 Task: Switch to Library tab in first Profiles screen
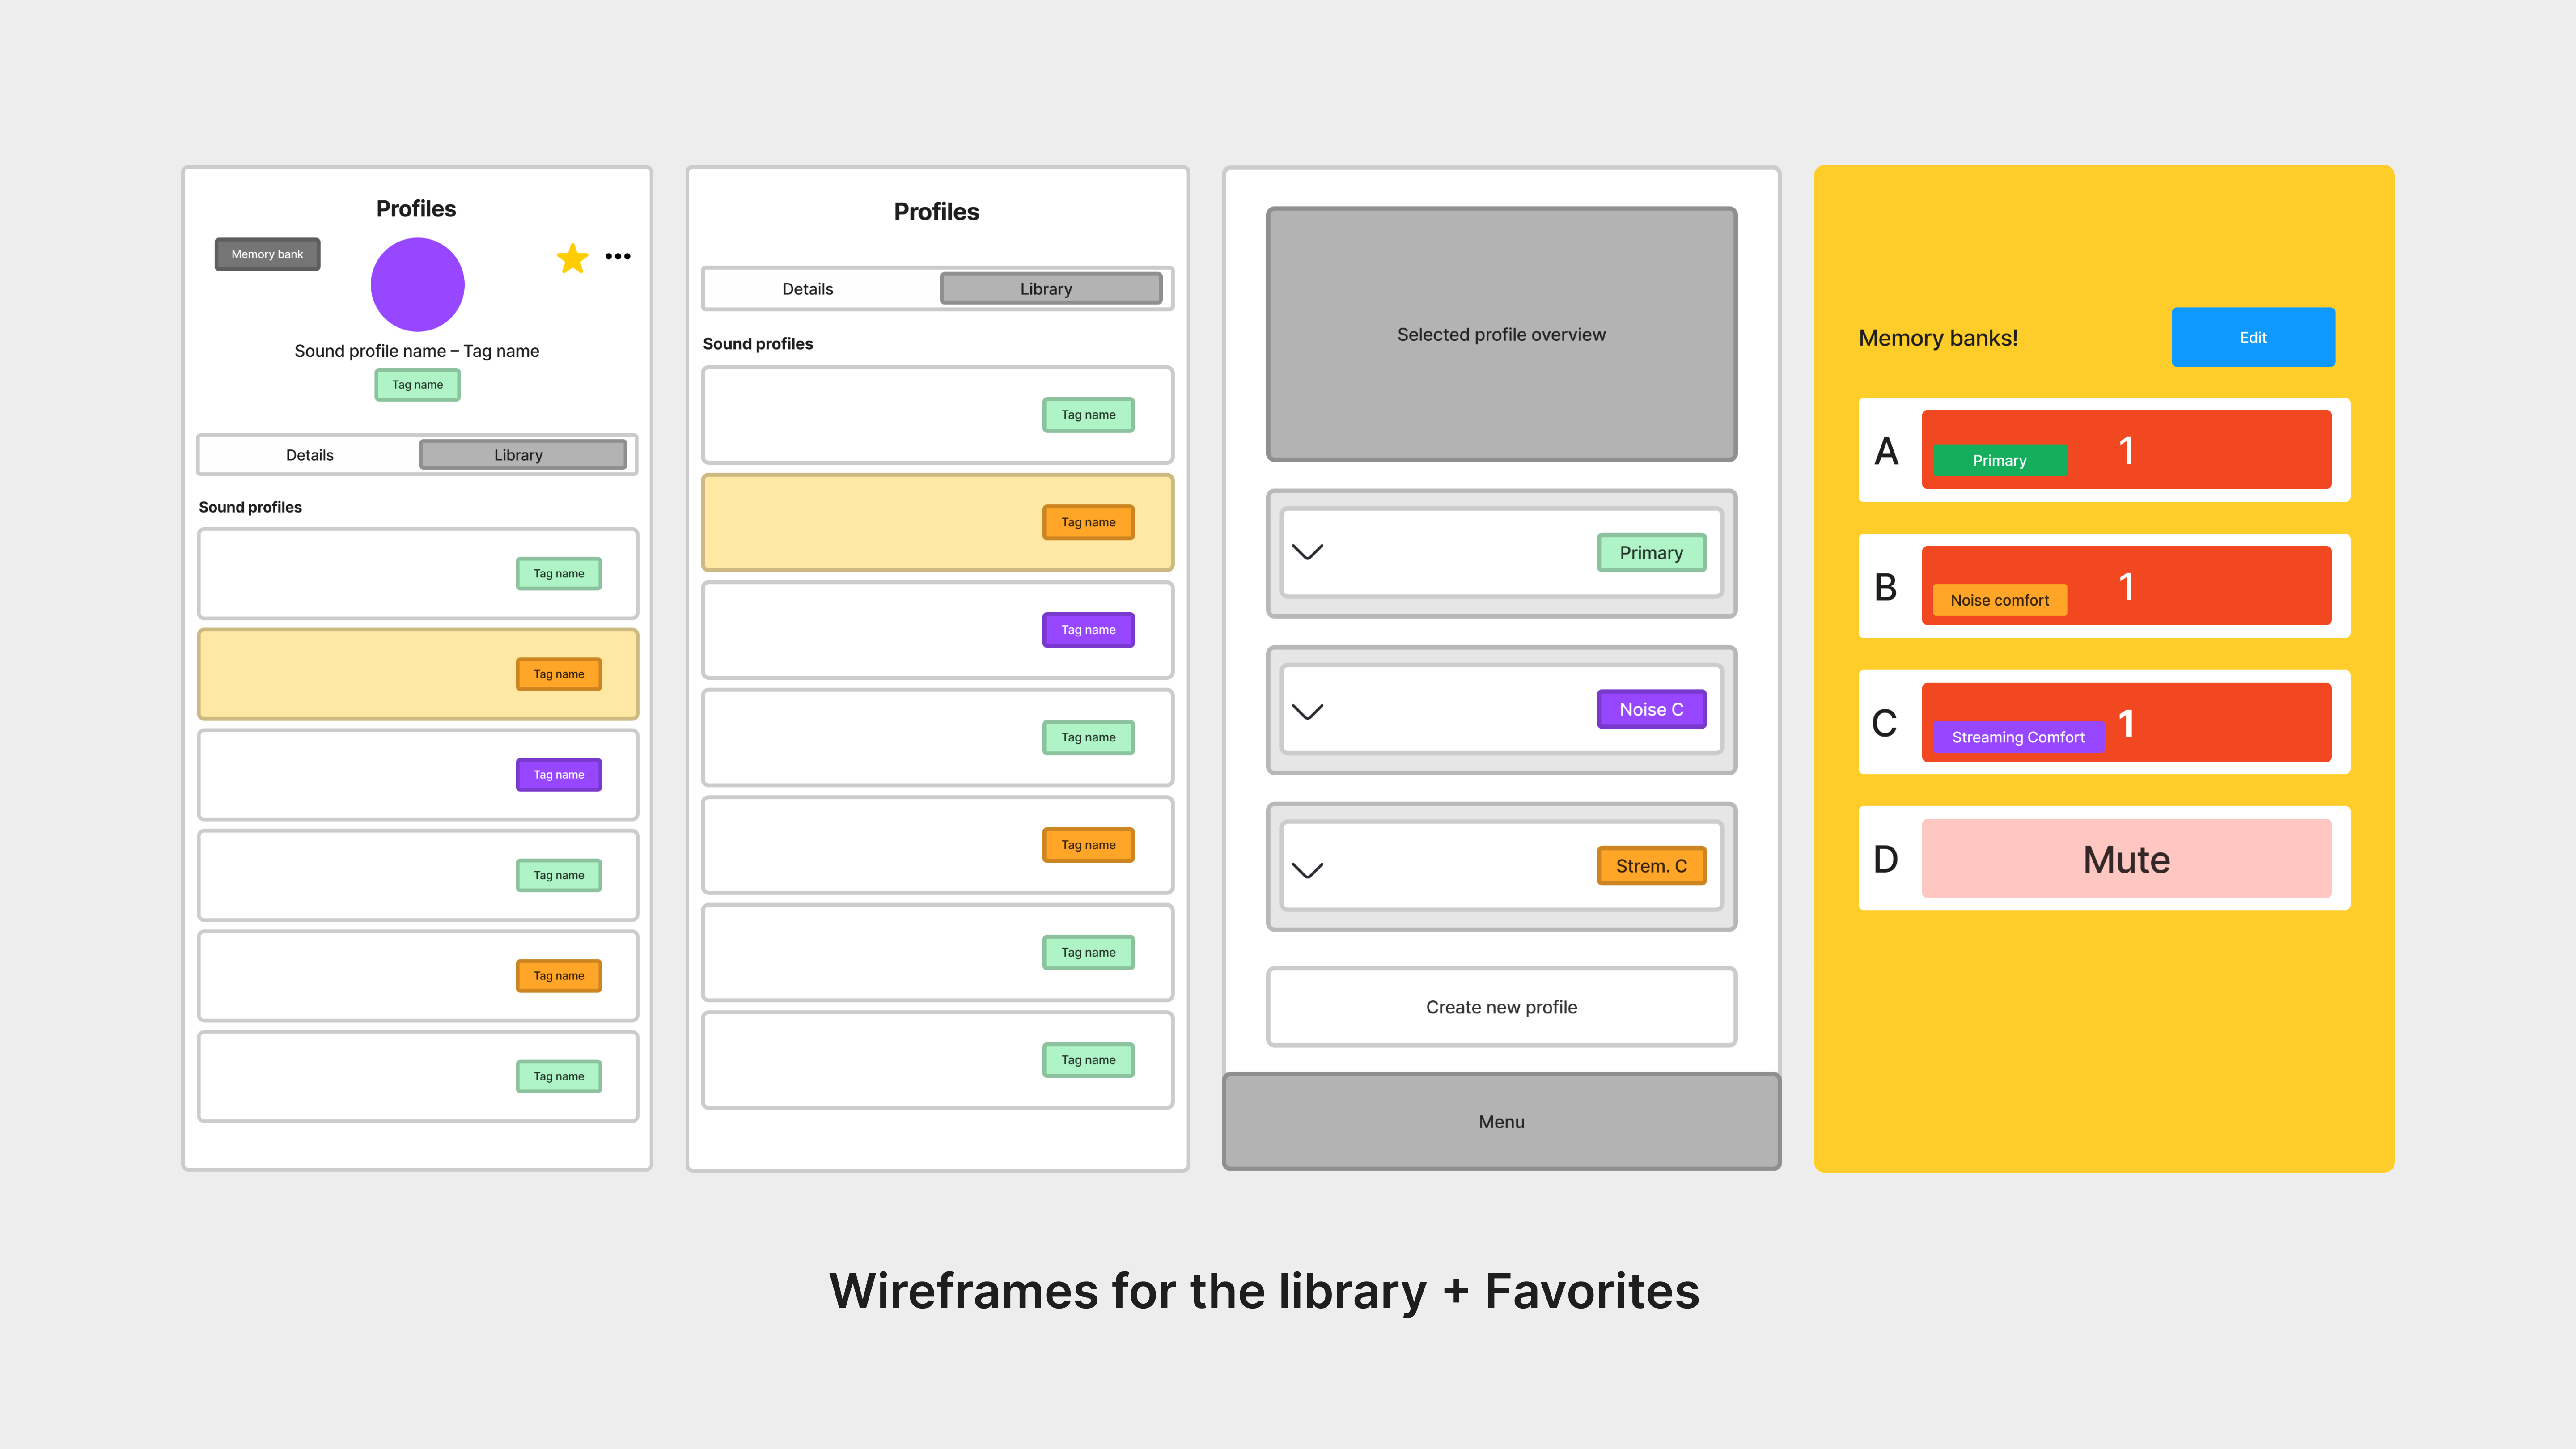click(x=523, y=455)
